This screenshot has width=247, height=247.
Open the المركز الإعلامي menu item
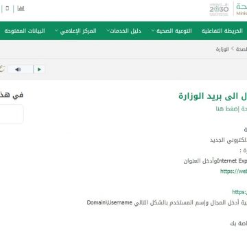pyautogui.click(x=78, y=31)
